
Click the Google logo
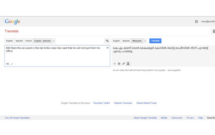(13, 21)
